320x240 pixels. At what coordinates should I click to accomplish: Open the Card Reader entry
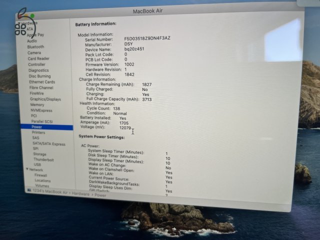tap(38, 59)
